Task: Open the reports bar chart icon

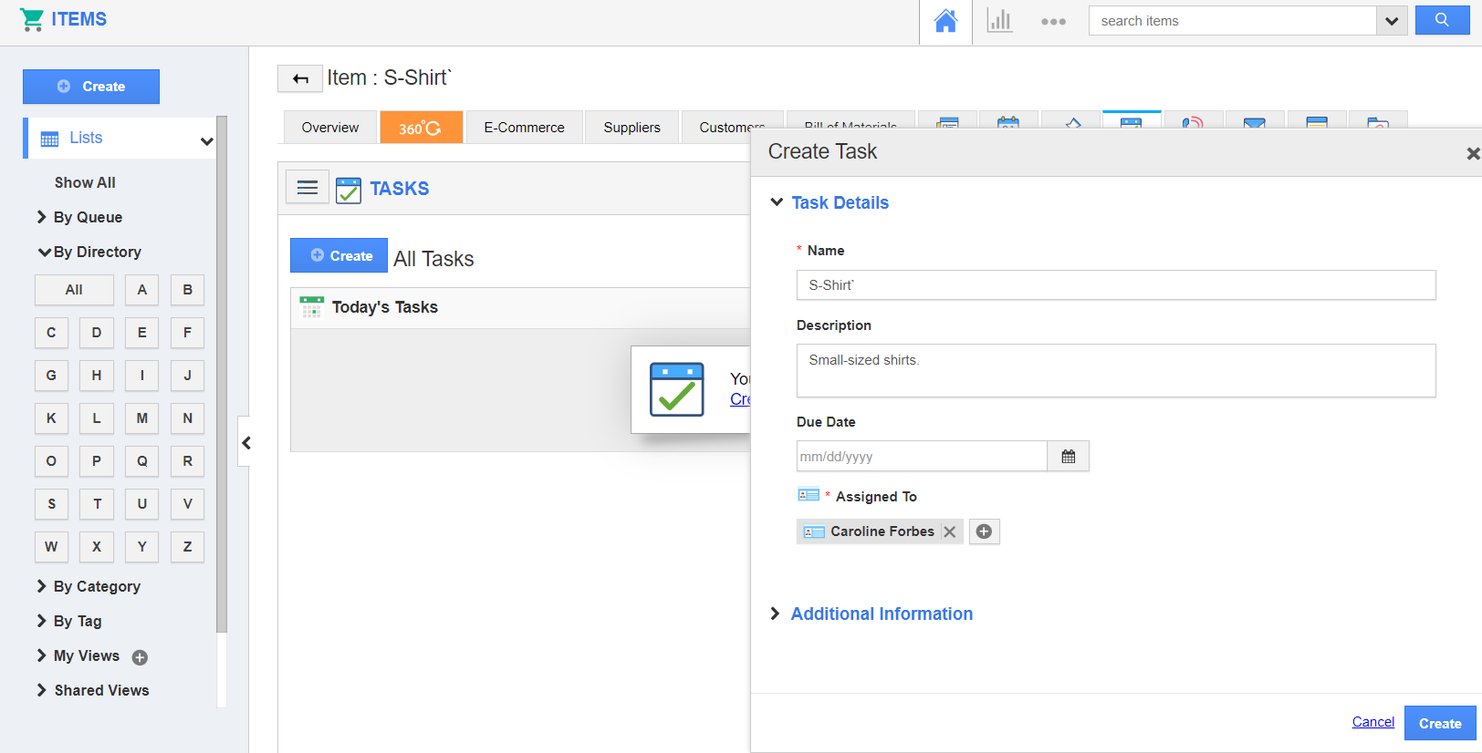Action: point(999,21)
